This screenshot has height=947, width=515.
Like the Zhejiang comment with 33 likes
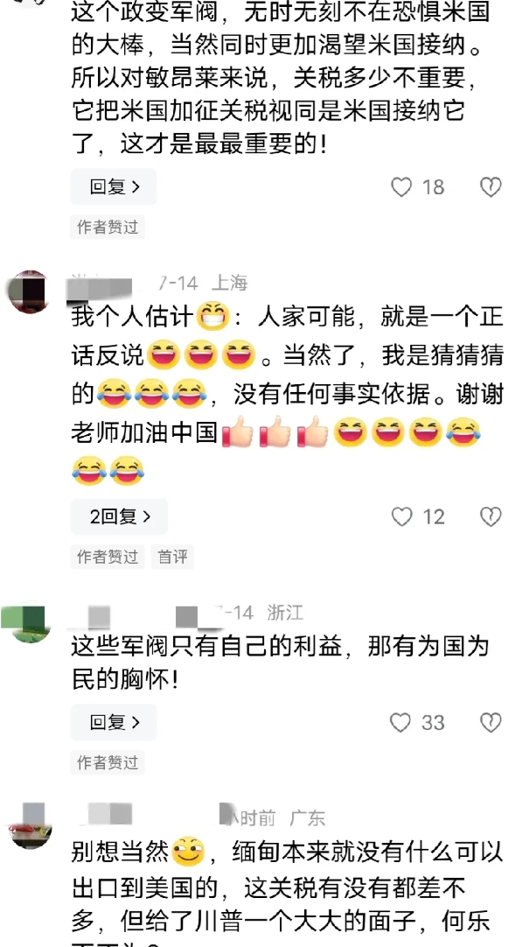point(400,722)
